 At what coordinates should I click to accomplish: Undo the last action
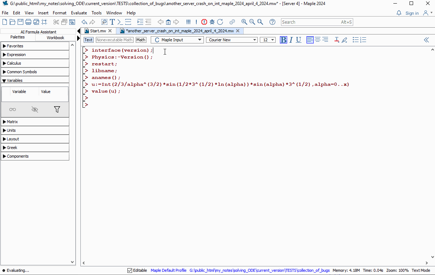(x=84, y=22)
